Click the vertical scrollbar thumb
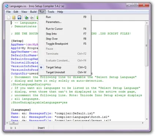This screenshot has width=155, height=136. pyautogui.click(x=147, y=46)
